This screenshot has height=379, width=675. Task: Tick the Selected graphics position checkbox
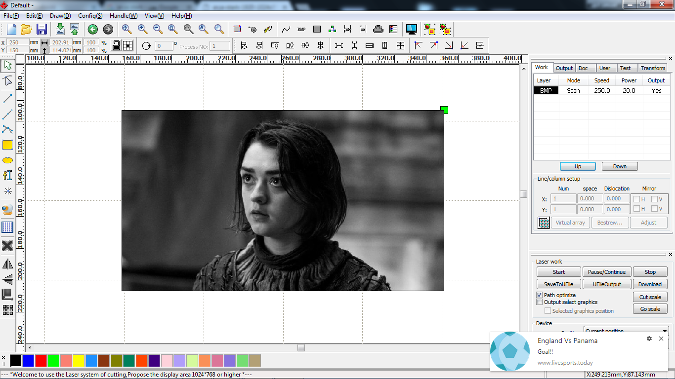[x=548, y=311]
